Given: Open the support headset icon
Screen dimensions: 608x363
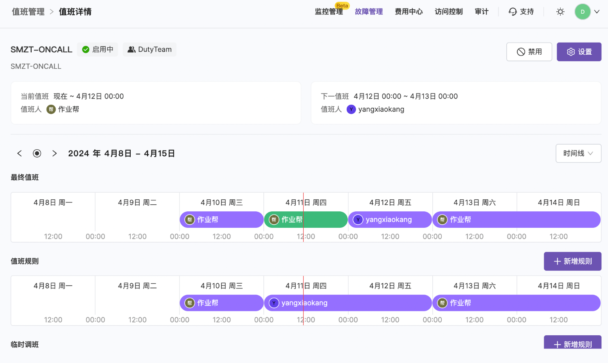Looking at the screenshot, I should (x=513, y=12).
